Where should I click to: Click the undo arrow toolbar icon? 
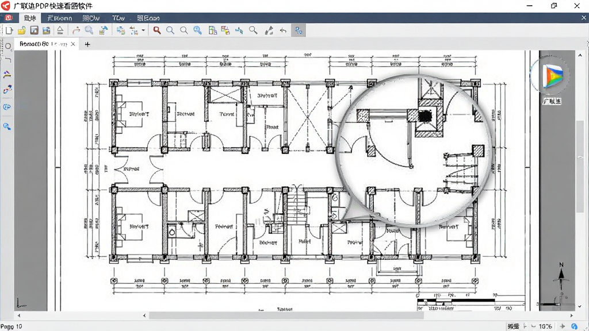tap(283, 30)
